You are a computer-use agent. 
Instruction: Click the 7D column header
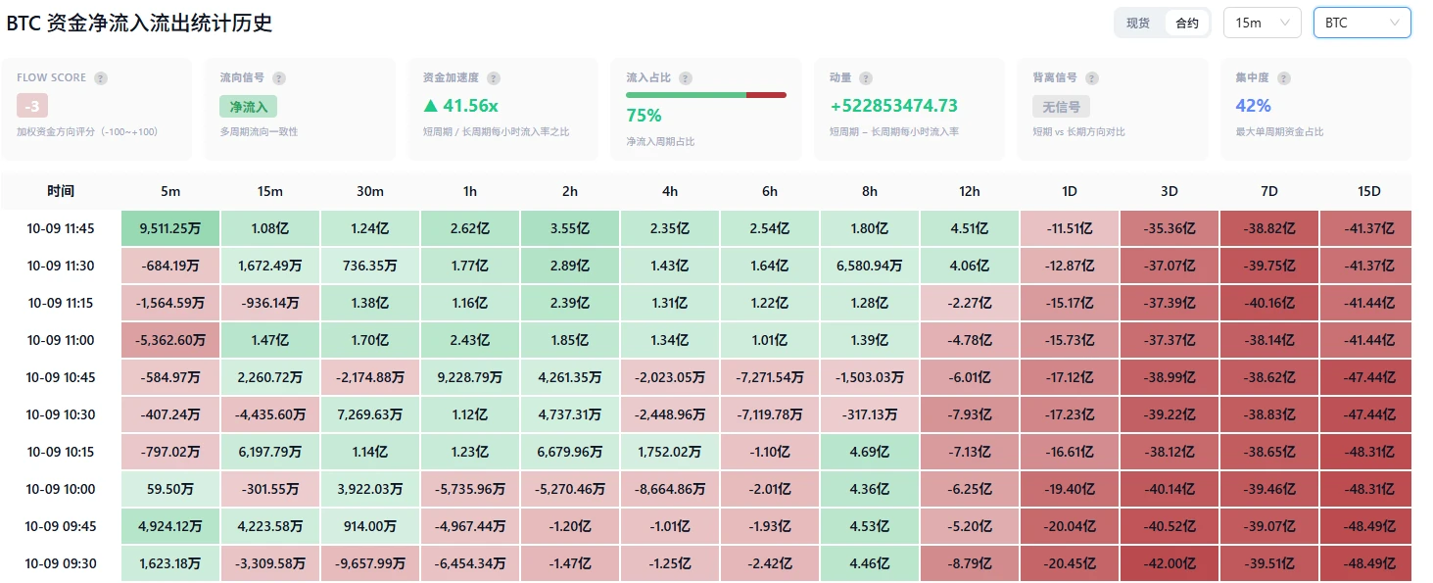point(1269,191)
